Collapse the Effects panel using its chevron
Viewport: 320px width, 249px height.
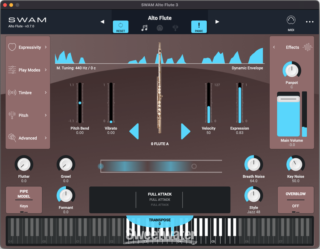coord(274,47)
